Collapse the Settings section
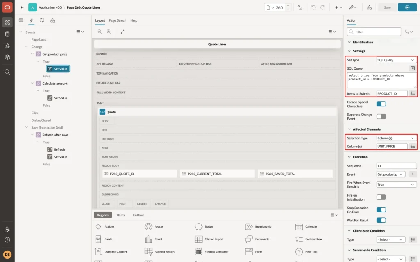 click(349, 51)
